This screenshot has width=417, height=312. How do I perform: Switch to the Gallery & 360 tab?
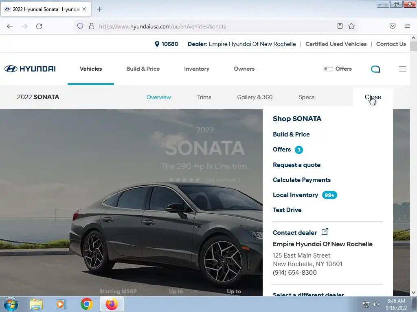pyautogui.click(x=255, y=97)
